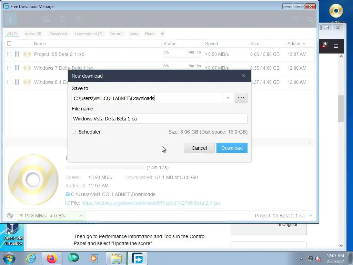Image resolution: width=353 pixels, height=265 pixels.
Task: Click the add new download plus icon
Action: [x=10, y=19]
